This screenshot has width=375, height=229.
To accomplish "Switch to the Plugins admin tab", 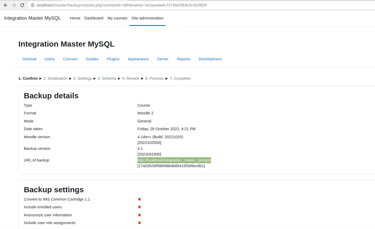I will (x=113, y=59).
